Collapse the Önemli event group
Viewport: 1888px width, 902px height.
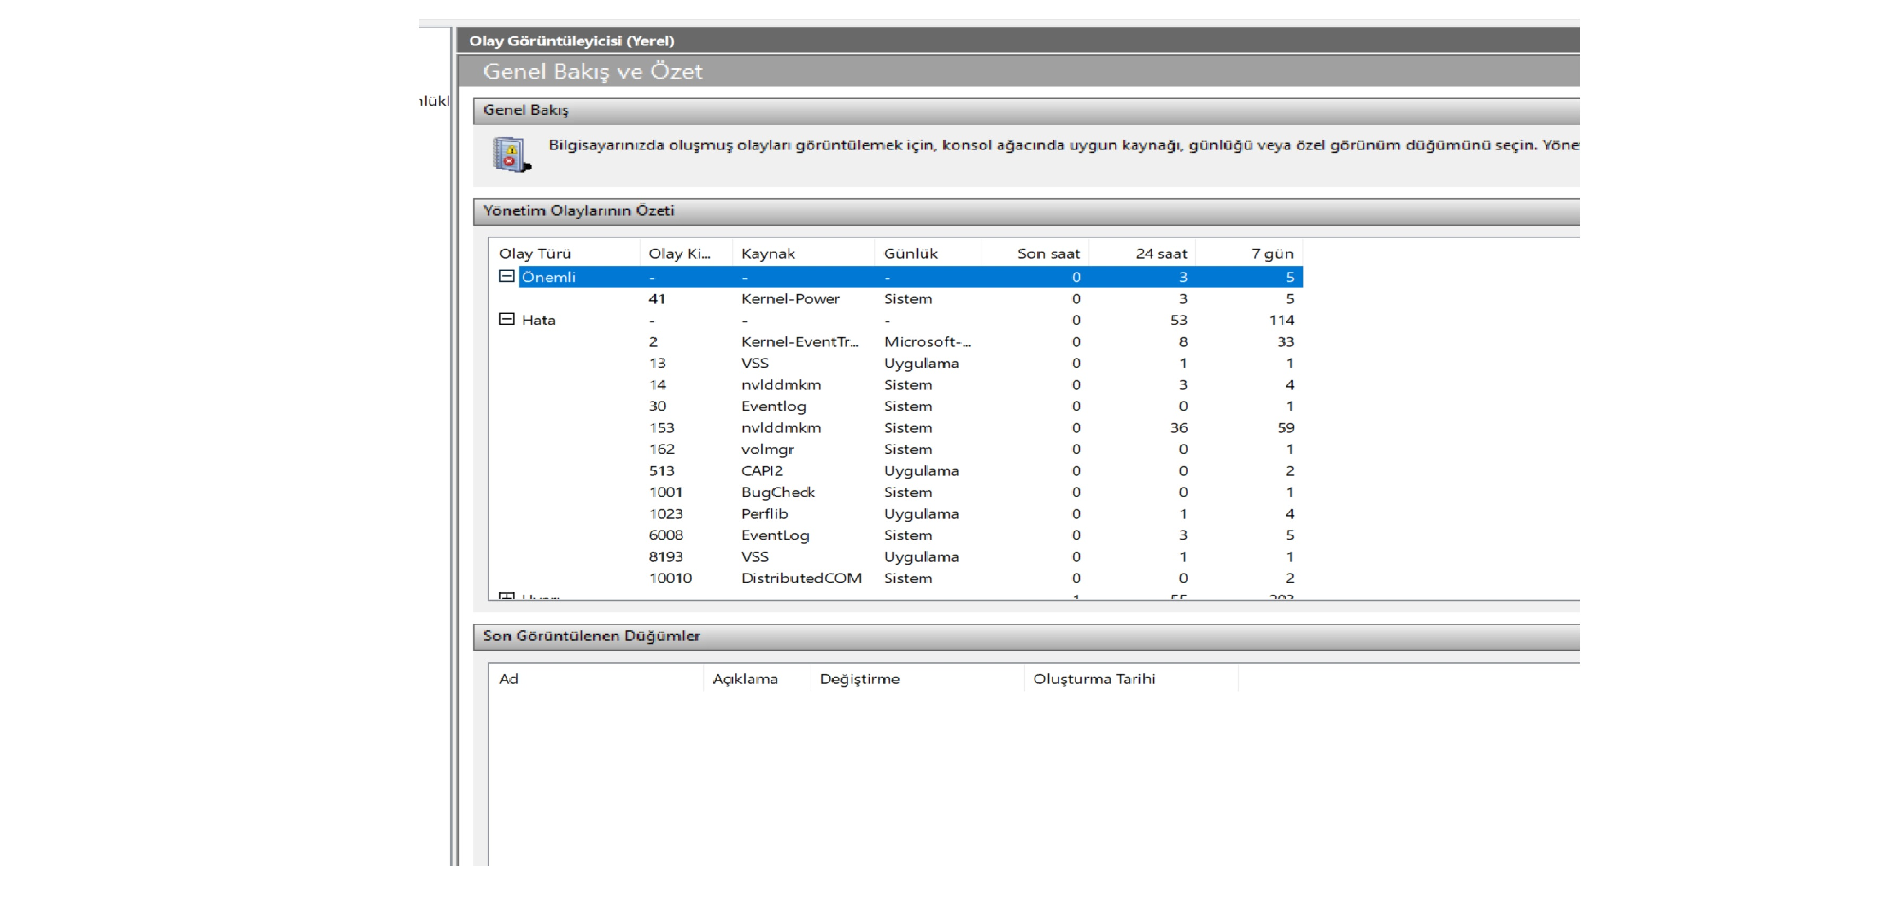click(x=506, y=276)
